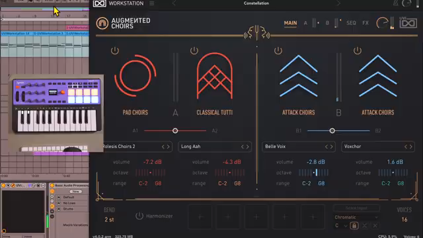This screenshot has height=238, width=423.
Task: Select next sample for Alesis Choirs 2
Action: click(168, 147)
